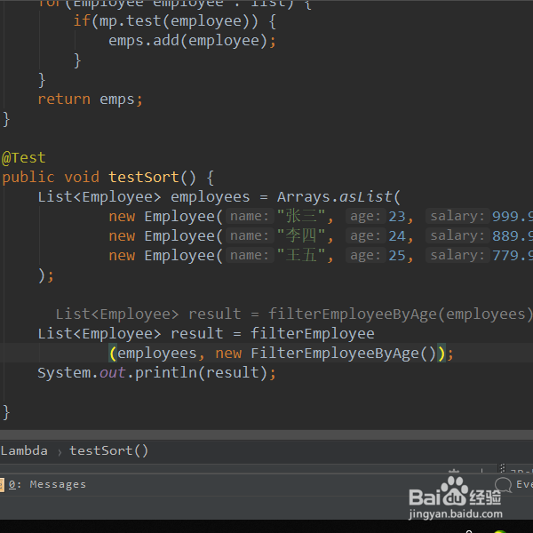Click the greyed-out filterEmployeeByAge(employees) line
The image size is (533, 533).
(294, 314)
